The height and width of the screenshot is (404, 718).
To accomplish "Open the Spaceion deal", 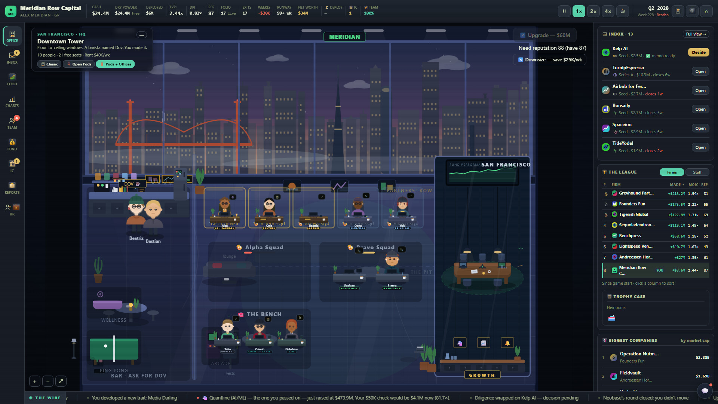I will [x=700, y=128].
